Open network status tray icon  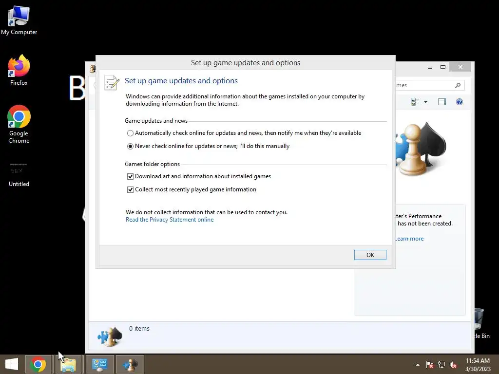[x=441, y=365]
